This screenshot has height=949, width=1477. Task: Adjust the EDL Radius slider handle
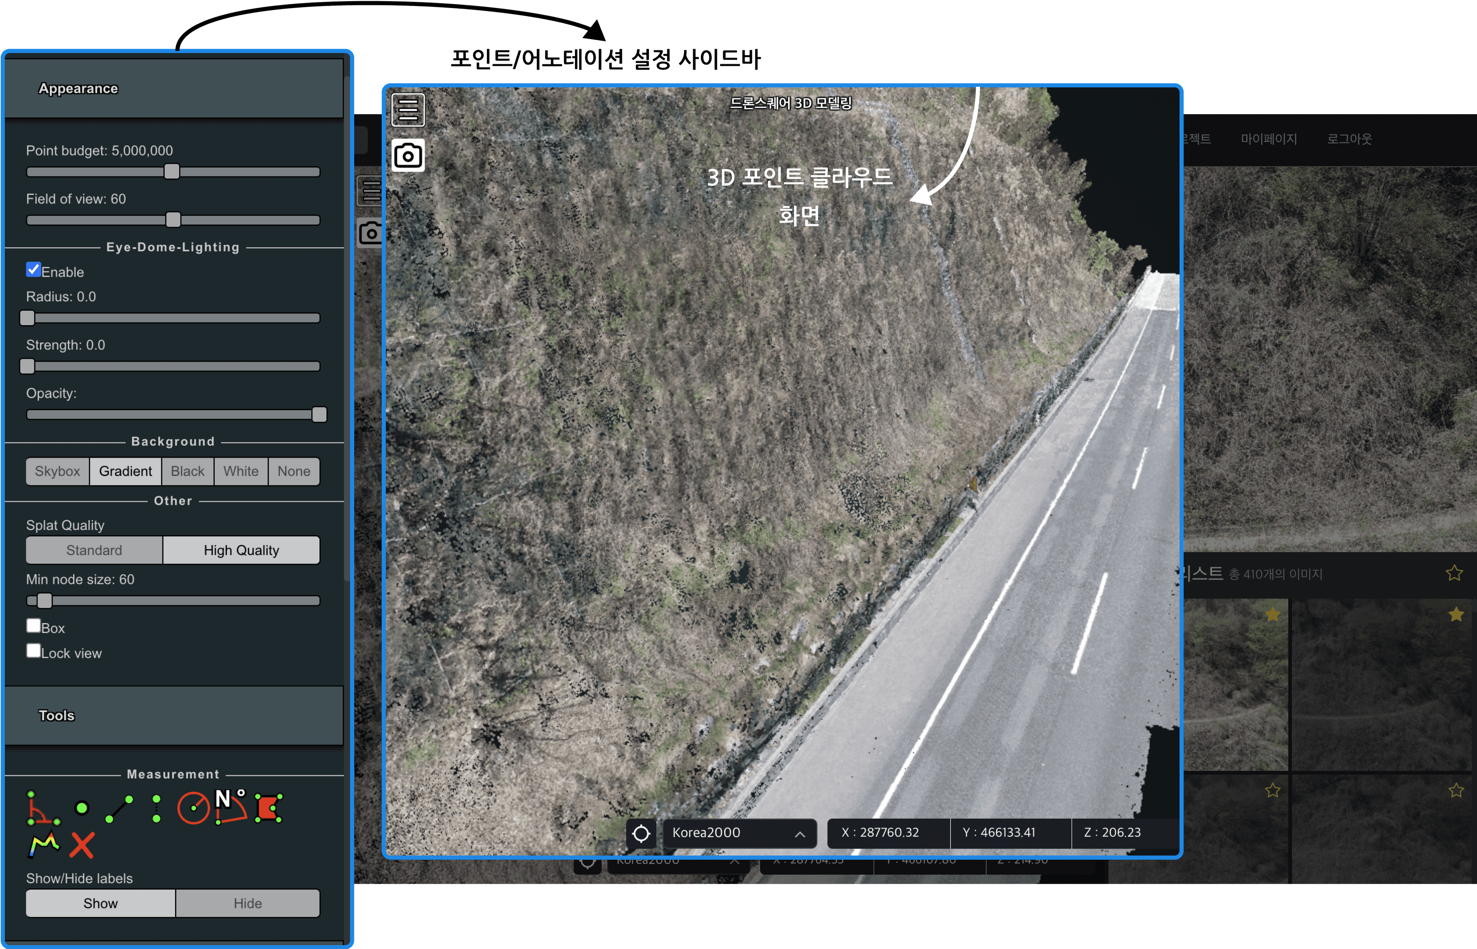(x=27, y=318)
